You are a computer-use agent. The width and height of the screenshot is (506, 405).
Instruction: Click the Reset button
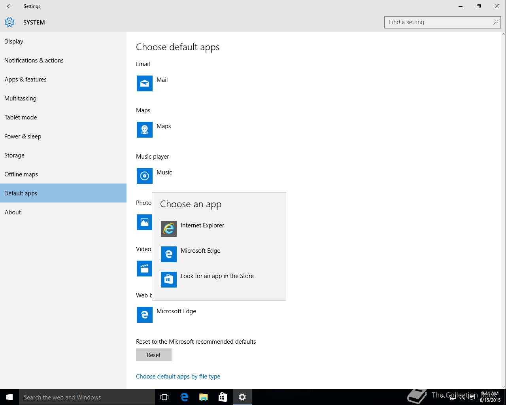[x=154, y=355]
